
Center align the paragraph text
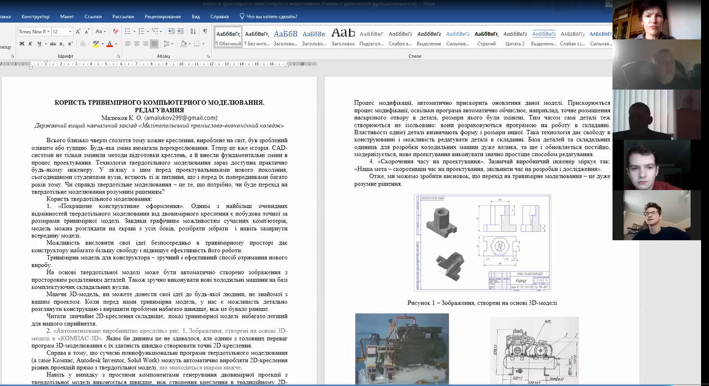point(137,44)
